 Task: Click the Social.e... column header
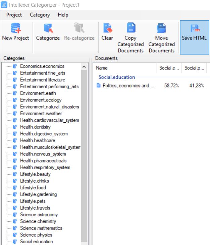169,68
